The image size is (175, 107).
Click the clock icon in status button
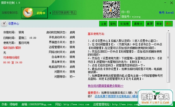tap(28, 13)
